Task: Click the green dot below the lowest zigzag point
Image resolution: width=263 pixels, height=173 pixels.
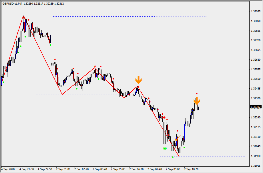Action: [x=173, y=157]
